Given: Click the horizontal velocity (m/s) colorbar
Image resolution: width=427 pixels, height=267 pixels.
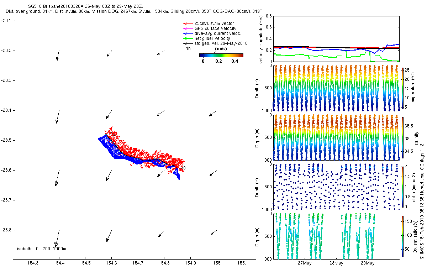Looking at the screenshot, I should [x=221, y=55].
